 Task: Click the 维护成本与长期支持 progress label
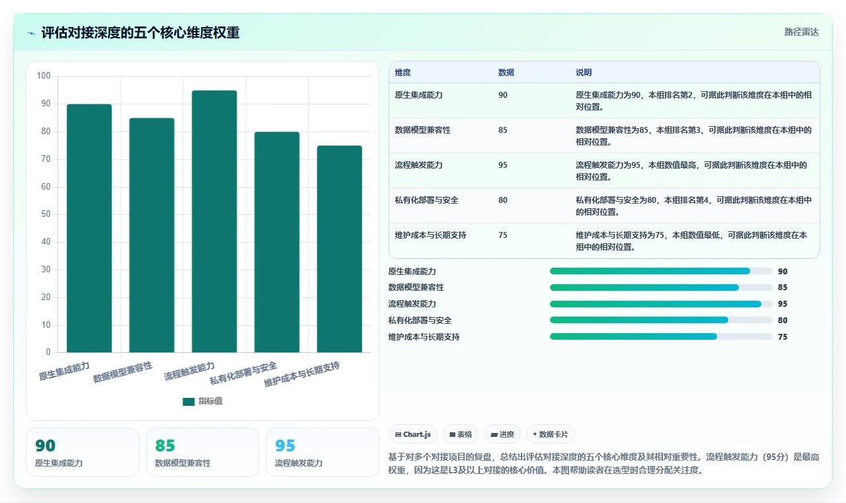[x=424, y=338]
